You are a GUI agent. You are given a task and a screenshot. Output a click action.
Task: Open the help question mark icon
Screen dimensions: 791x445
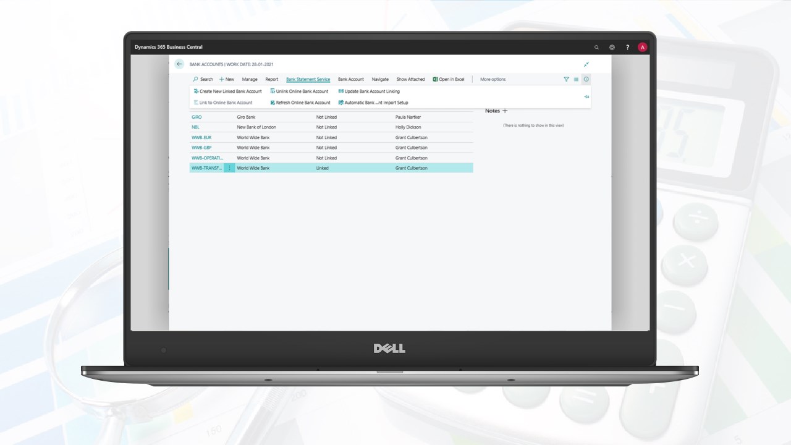pyautogui.click(x=628, y=47)
